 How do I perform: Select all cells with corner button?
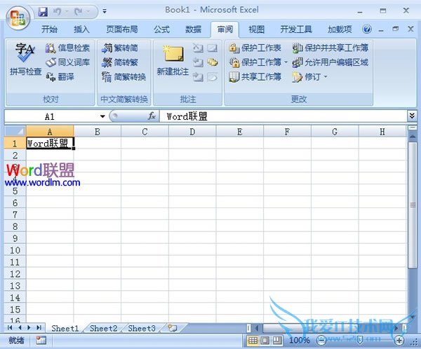pos(15,131)
